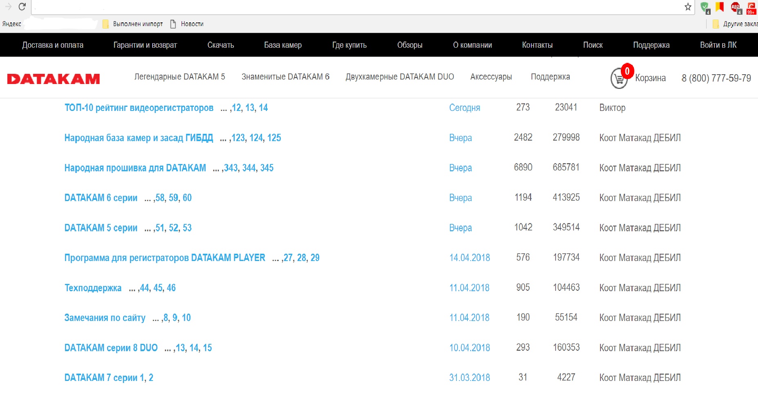
Task: Open the Выполнен импорт bookmarks folder
Action: (133, 24)
